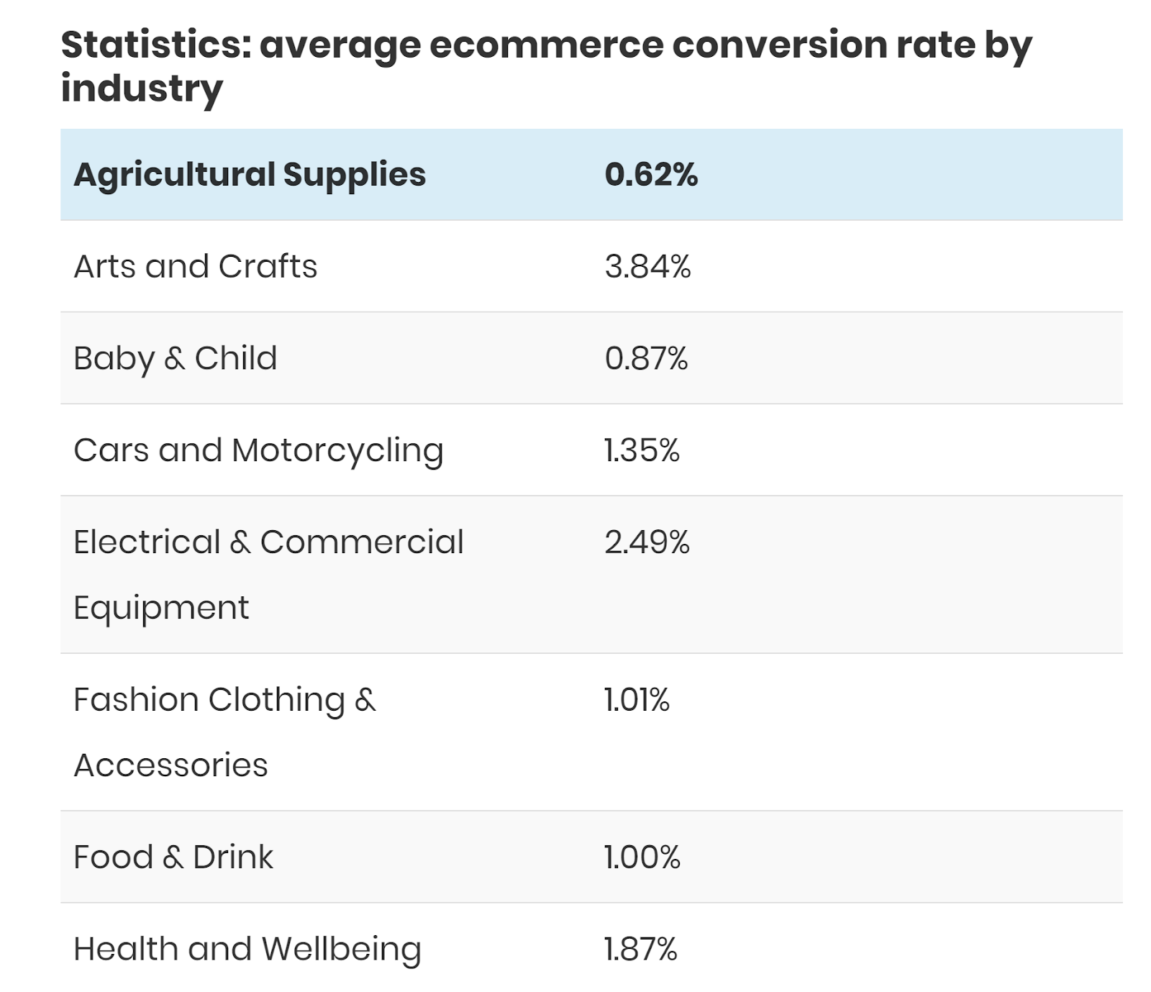Click the word "ecommerce" in the heading
The width and height of the screenshot is (1151, 992).
point(546,45)
